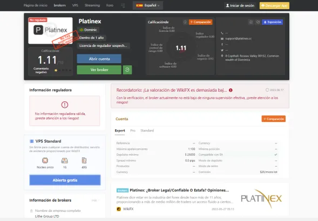
Task: Open the Español language dropdown
Action: point(147,5)
